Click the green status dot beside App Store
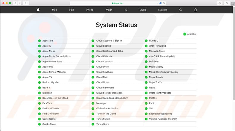This screenshot has width=235, height=131. pyautogui.click(x=40, y=41)
